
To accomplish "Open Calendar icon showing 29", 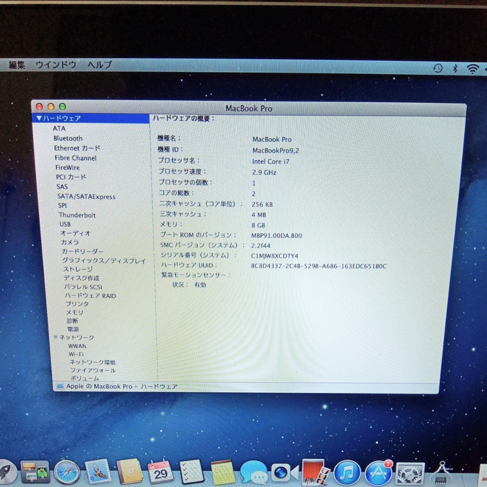I will click(160, 472).
